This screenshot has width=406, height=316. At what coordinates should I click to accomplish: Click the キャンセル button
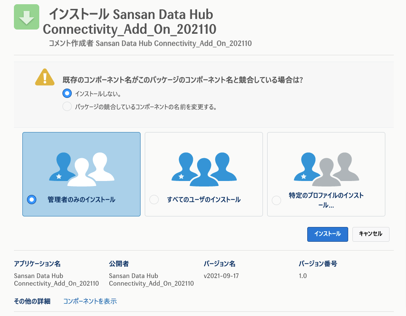coord(371,234)
